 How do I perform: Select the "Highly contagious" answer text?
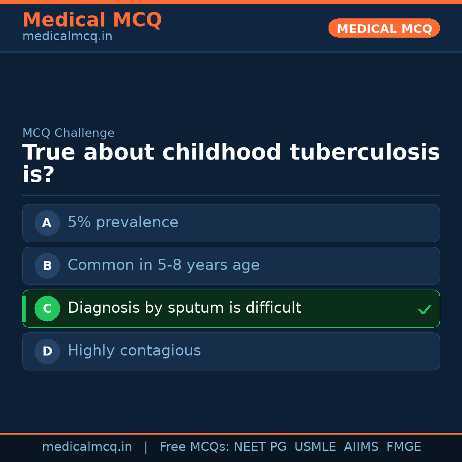(134, 351)
